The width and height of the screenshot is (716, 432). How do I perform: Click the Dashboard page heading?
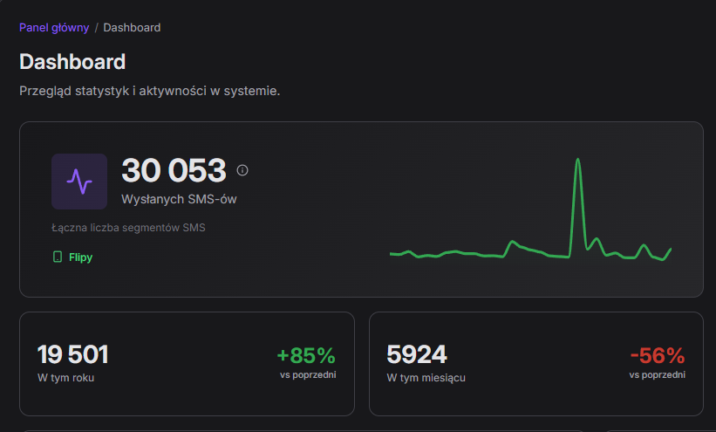coord(72,62)
